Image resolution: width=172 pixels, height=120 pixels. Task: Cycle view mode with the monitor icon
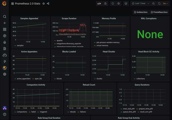126,4
